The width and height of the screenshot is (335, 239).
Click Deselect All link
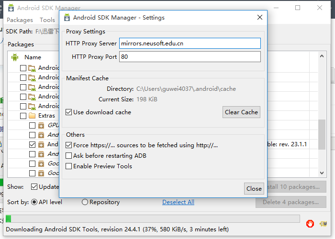[178, 202]
